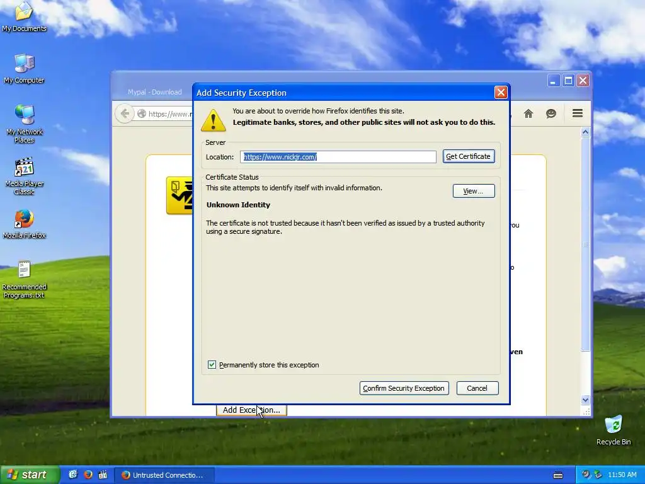Click the first system tray icon beside clock
Viewport: 645px width, 484px height.
click(586, 475)
